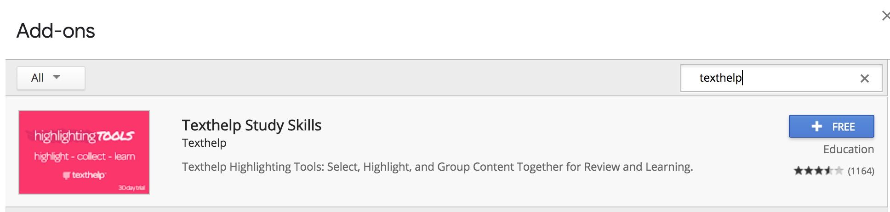
Task: Click the Add-ons dialog heading
Action: pyautogui.click(x=56, y=31)
